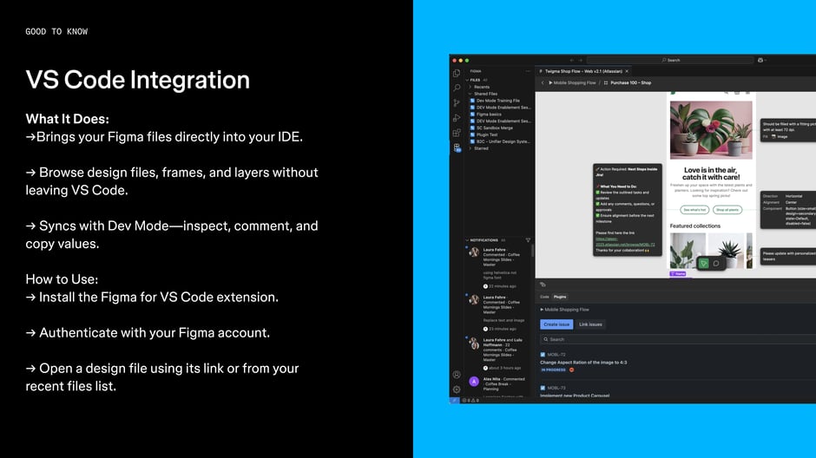Select the comment tool on canvas toolbar
The image size is (816, 458).
(x=716, y=264)
